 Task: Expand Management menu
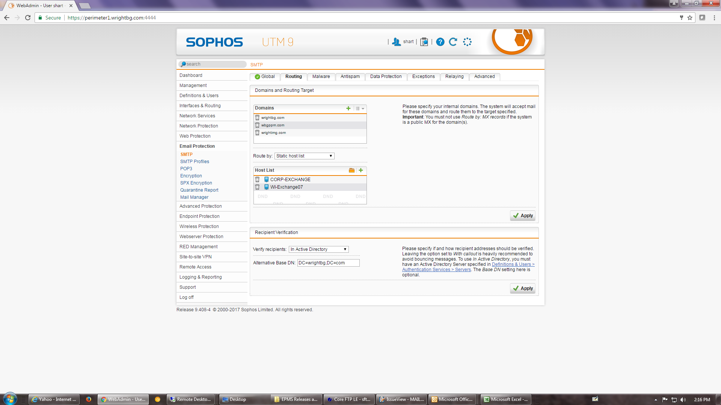coord(212,85)
